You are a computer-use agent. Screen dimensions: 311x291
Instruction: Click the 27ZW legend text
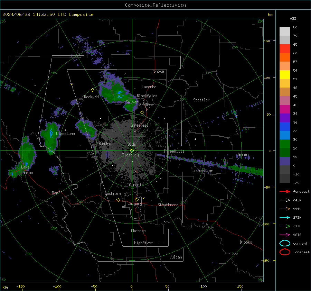pos(297,218)
